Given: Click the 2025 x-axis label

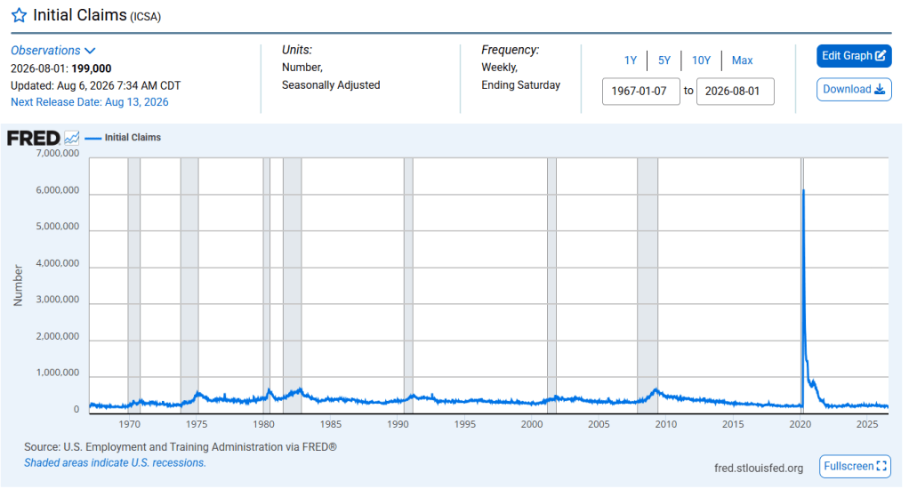Looking at the screenshot, I should tap(867, 424).
